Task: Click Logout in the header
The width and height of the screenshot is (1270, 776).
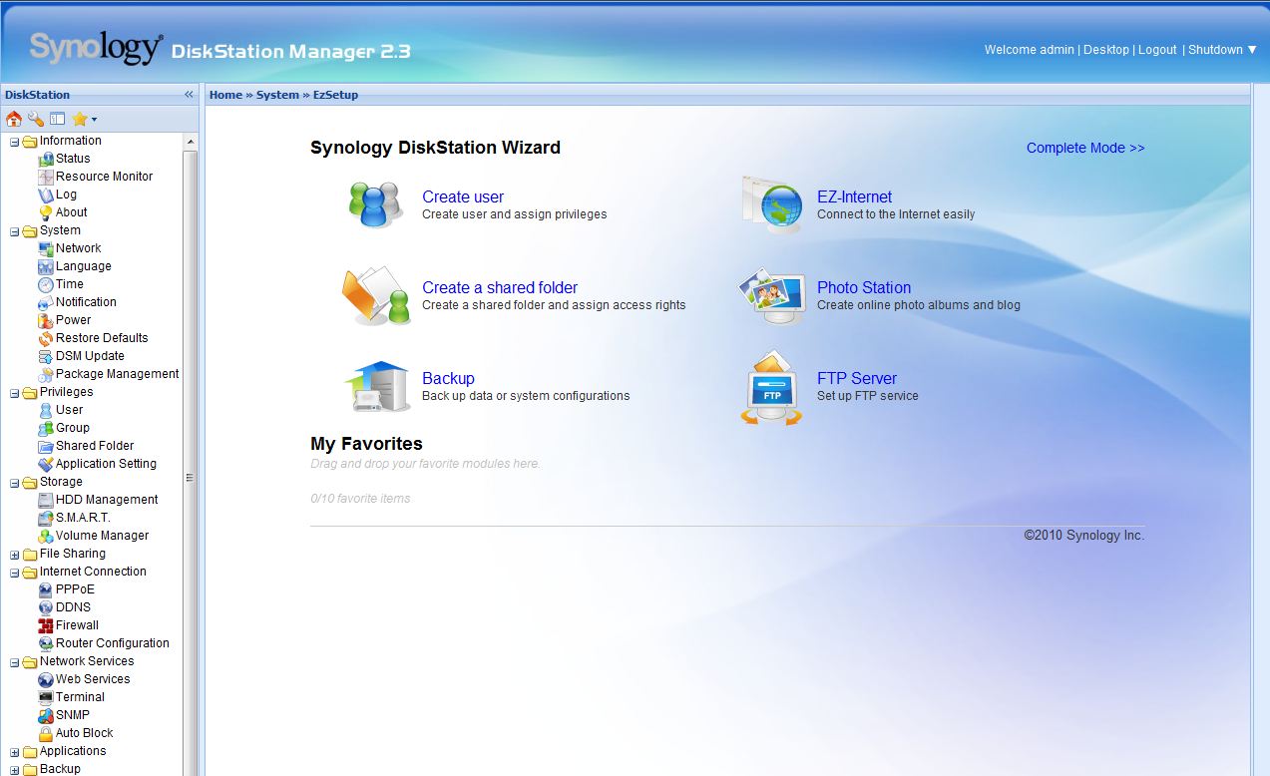Action: point(1157,50)
